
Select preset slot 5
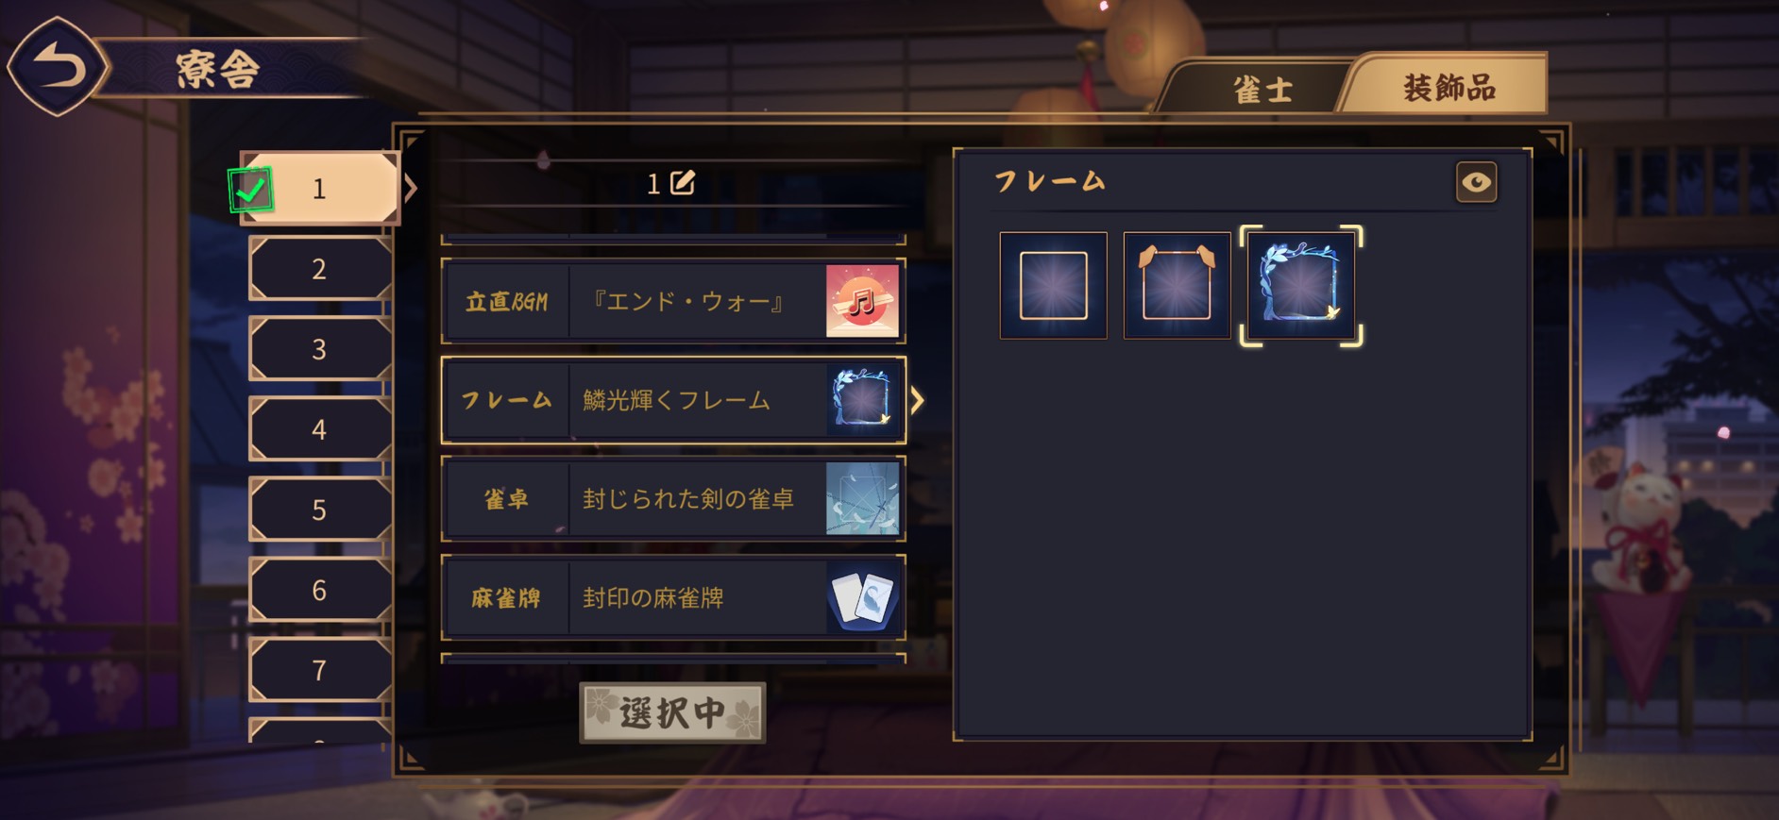[319, 510]
